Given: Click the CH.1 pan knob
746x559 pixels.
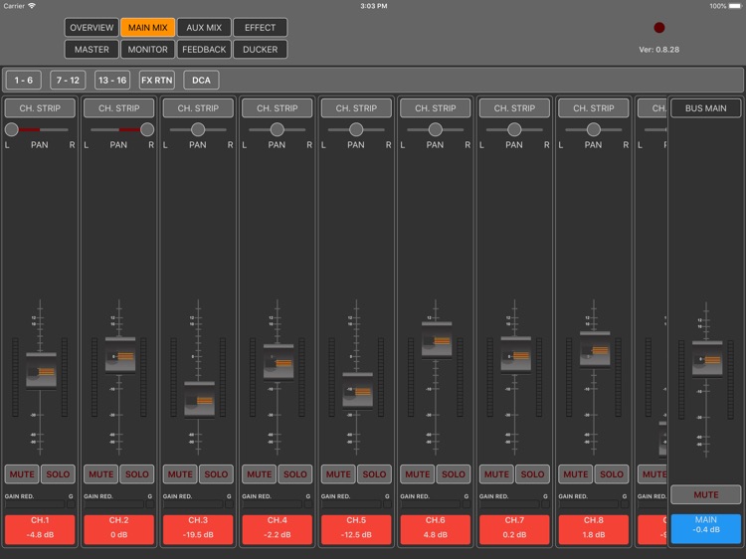Looking at the screenshot, I should (12, 129).
